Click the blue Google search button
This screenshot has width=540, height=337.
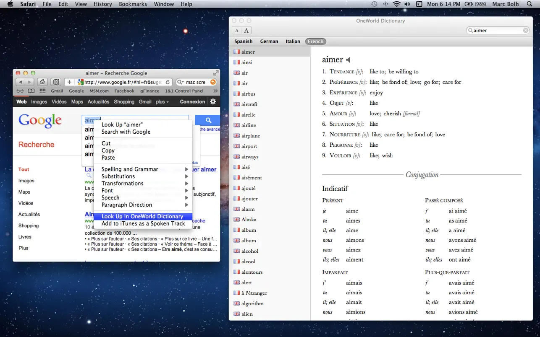click(207, 120)
